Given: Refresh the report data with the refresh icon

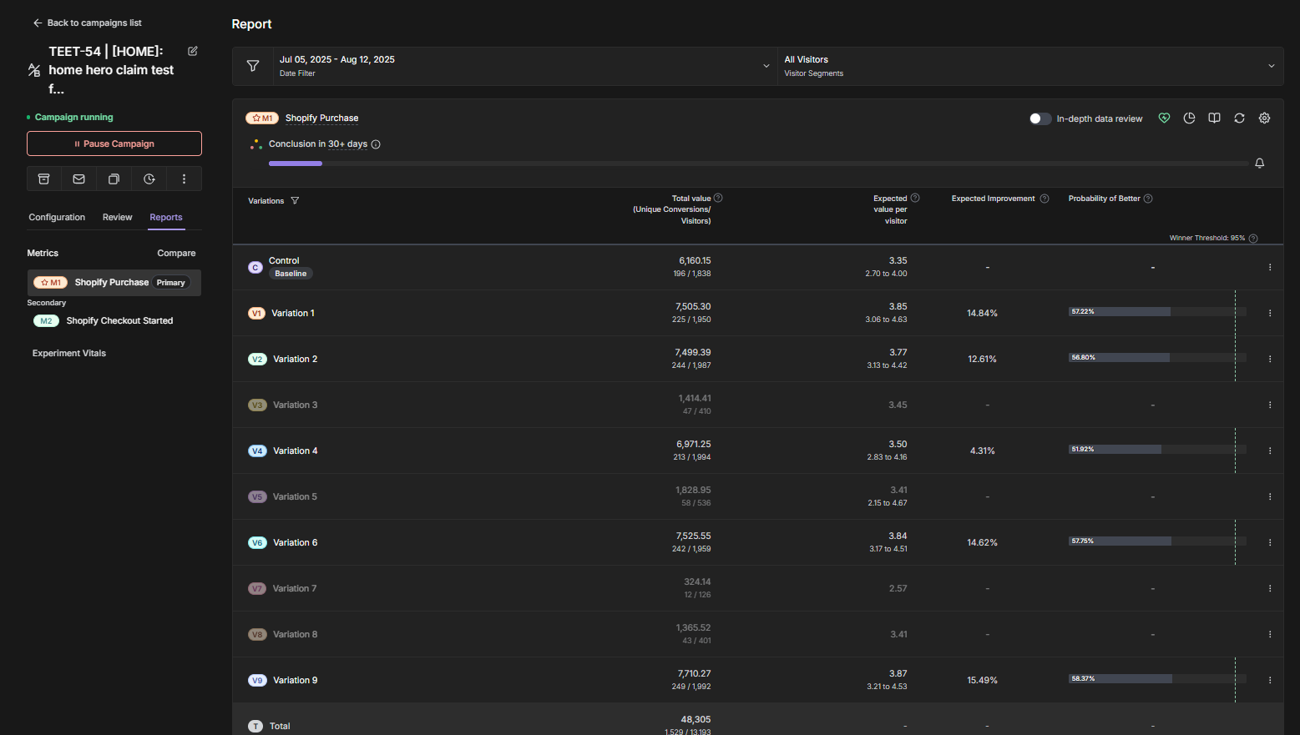Looking at the screenshot, I should tap(1239, 118).
